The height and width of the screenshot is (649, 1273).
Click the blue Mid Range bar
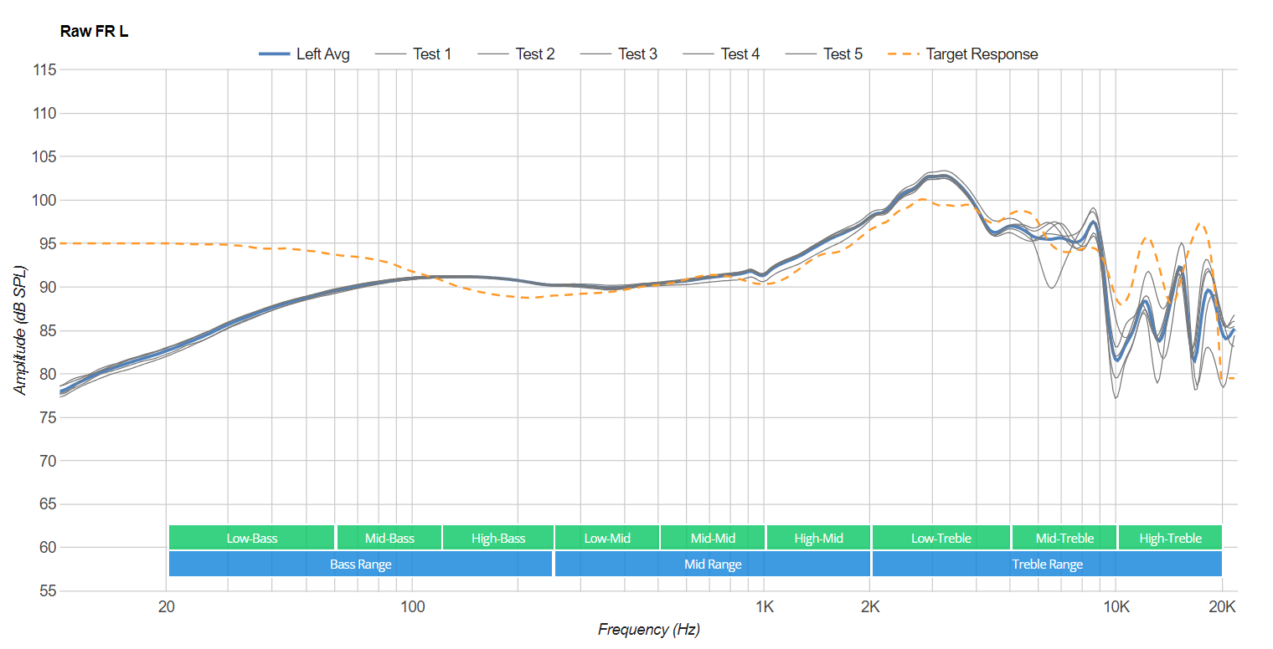(712, 564)
